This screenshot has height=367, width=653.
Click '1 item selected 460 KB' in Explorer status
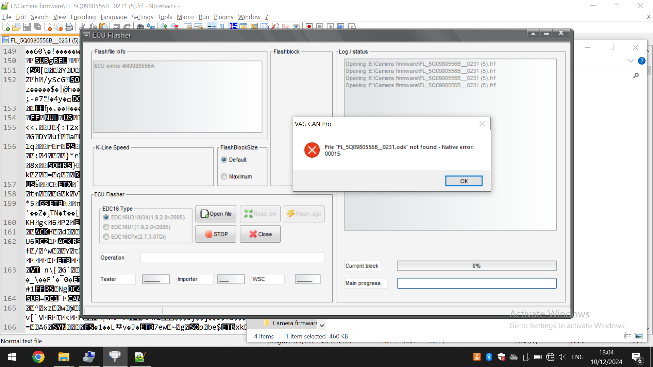316,336
